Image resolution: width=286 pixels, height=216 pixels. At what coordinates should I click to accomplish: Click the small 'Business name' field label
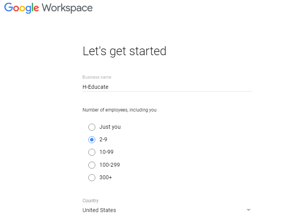[97, 77]
